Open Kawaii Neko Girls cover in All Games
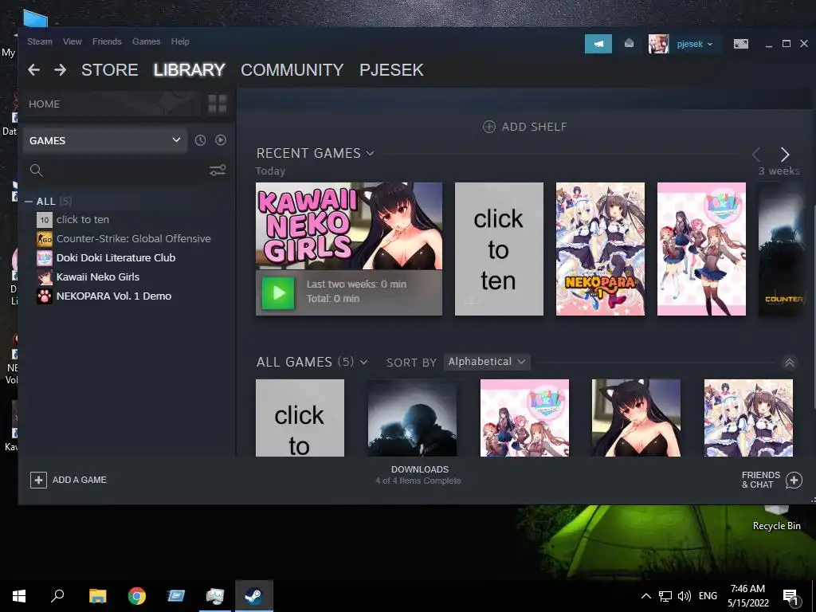This screenshot has height=612, width=816. coord(636,418)
